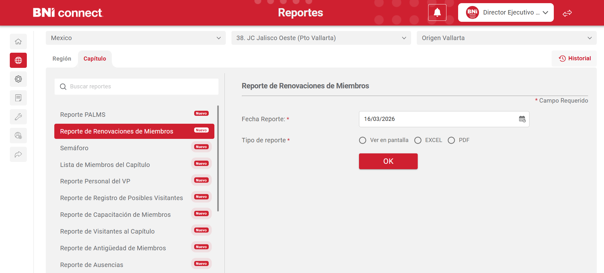Click the home icon in sidebar

click(18, 41)
